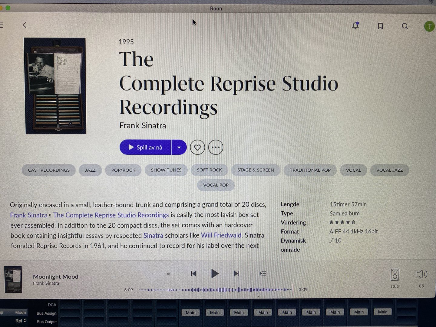
Task: Expand the dropdown arrow beside Spill av nå
Action: 179,147
